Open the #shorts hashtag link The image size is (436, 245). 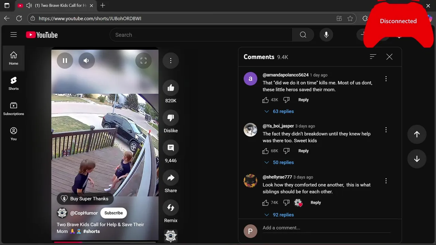[x=91, y=231]
